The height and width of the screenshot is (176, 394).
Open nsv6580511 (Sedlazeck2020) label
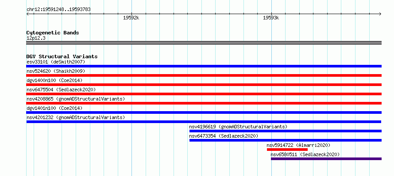coord(305,154)
